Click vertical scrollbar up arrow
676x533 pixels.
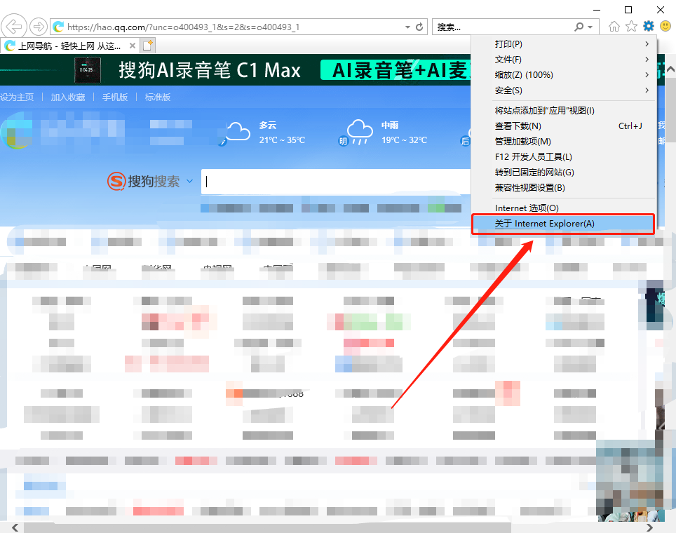click(x=670, y=69)
